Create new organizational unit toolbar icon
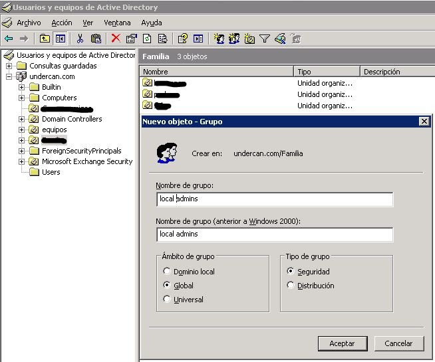The height and width of the screenshot is (362, 435). pyautogui.click(x=249, y=39)
